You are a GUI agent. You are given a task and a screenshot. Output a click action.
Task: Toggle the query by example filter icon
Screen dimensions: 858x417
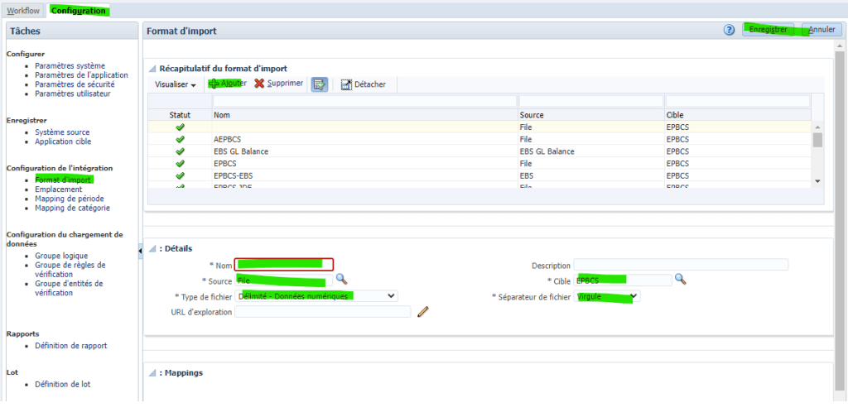[320, 84]
